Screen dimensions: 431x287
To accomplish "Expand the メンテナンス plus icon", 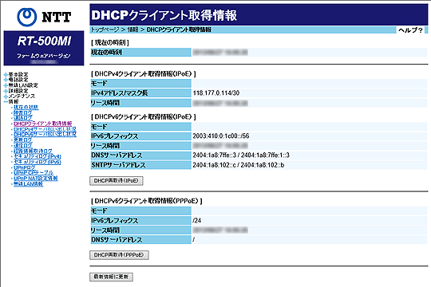I will pyautogui.click(x=6, y=96).
